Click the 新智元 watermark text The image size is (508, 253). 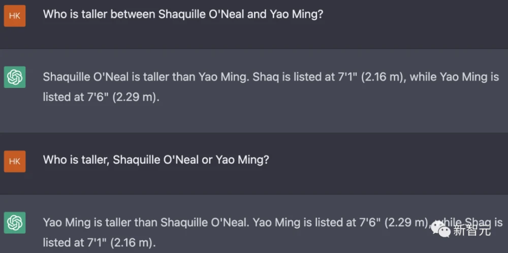click(x=472, y=231)
